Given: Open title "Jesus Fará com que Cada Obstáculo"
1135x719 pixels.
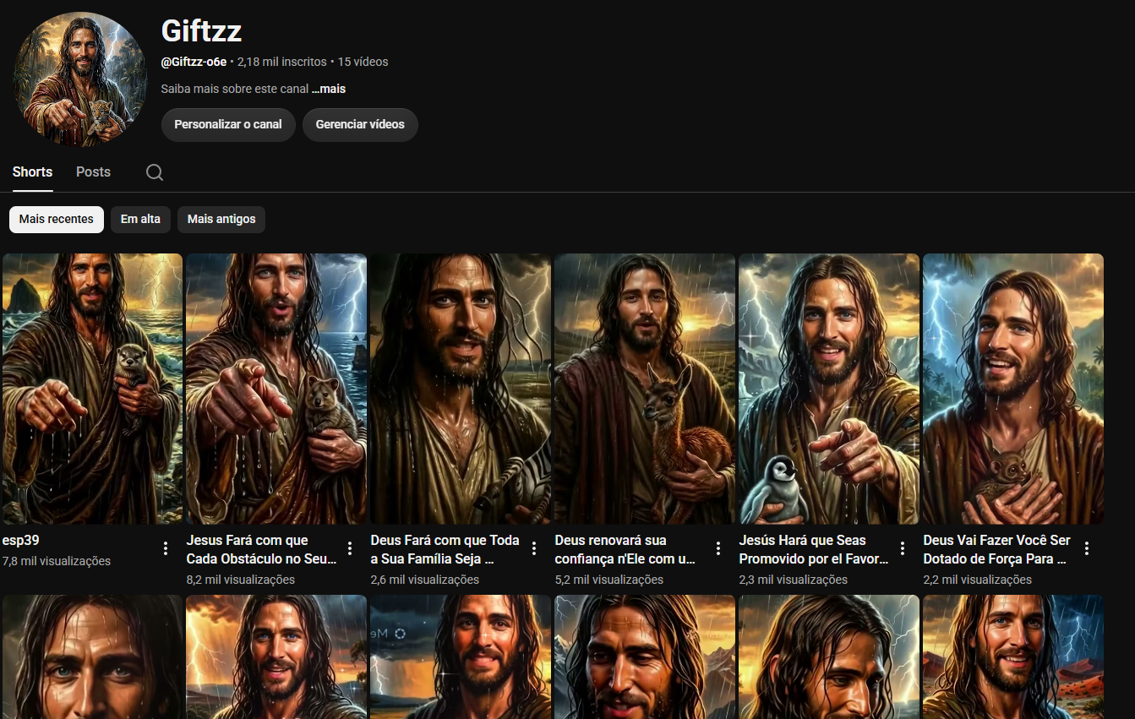Looking at the screenshot, I should click(261, 549).
